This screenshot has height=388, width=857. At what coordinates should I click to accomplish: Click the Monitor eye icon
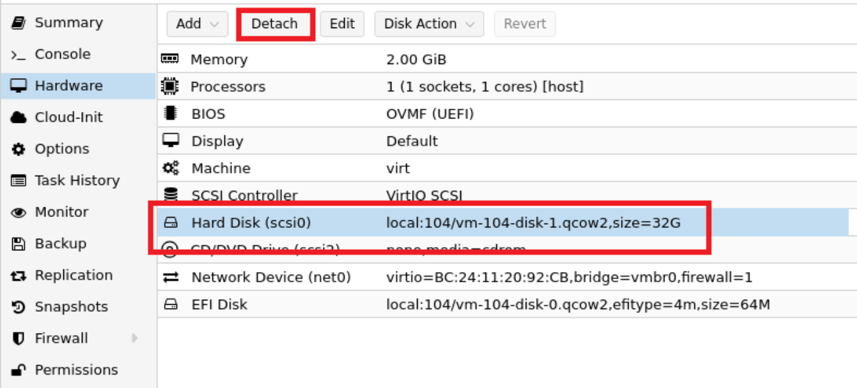[19, 213]
